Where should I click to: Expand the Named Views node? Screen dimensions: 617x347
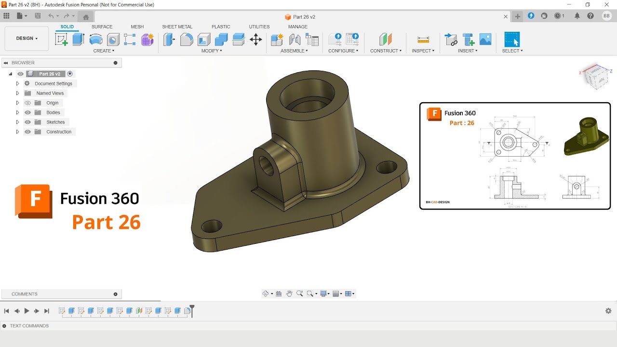pyautogui.click(x=18, y=93)
